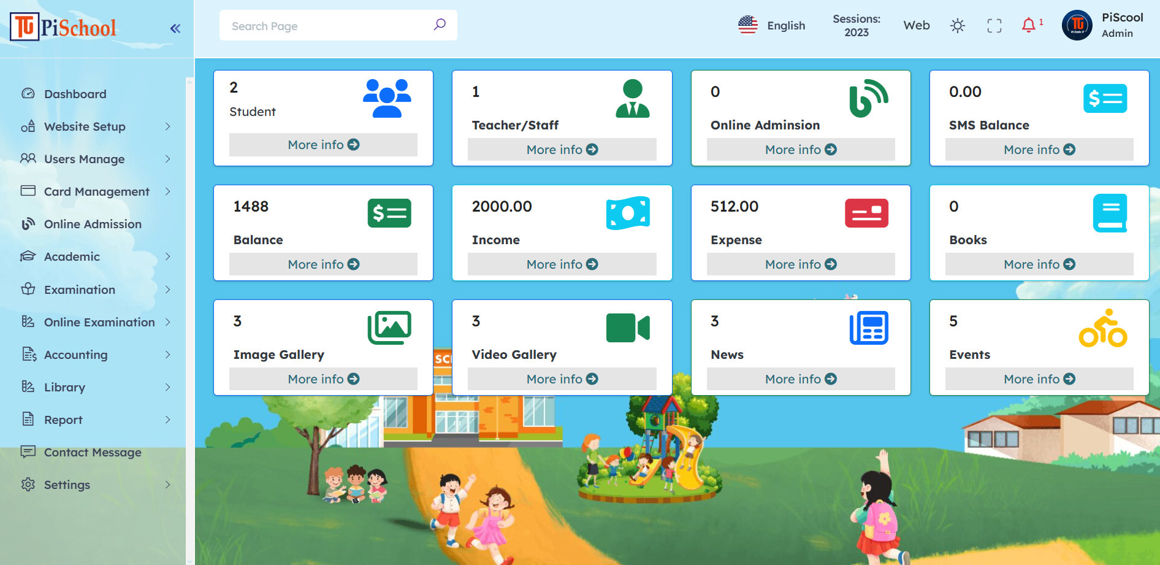Expand Academic submenu chevron
The height and width of the screenshot is (565, 1160).
tap(167, 256)
